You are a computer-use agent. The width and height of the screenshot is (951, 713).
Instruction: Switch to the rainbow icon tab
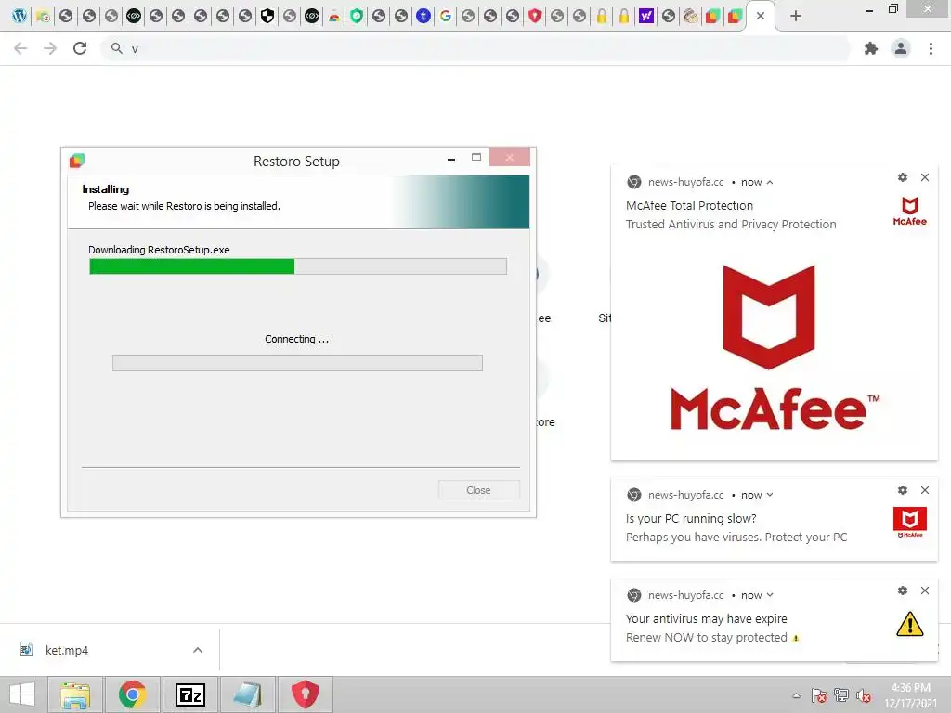(x=334, y=17)
